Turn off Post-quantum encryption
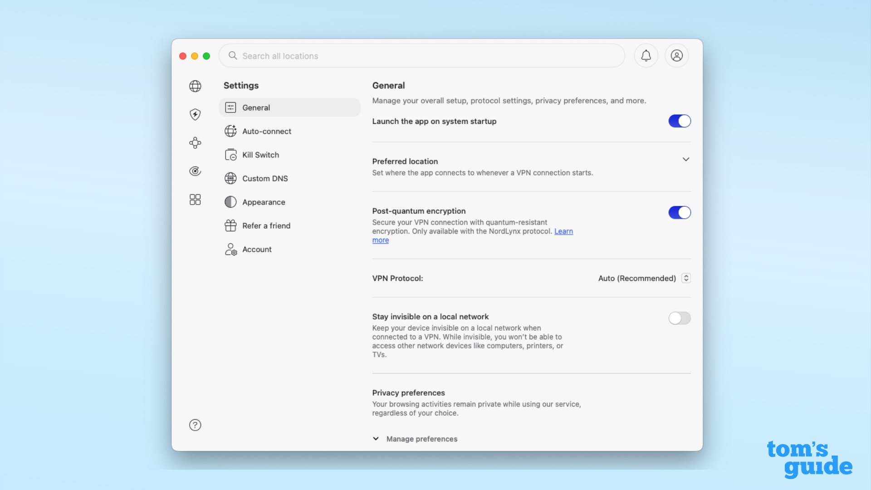This screenshot has width=871, height=490. click(679, 212)
